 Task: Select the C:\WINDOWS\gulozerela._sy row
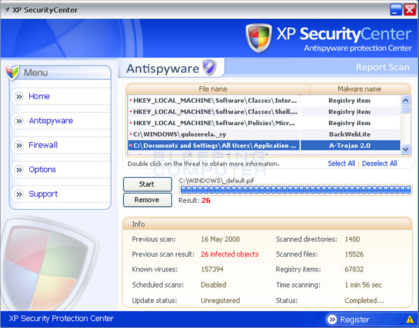tap(264, 134)
